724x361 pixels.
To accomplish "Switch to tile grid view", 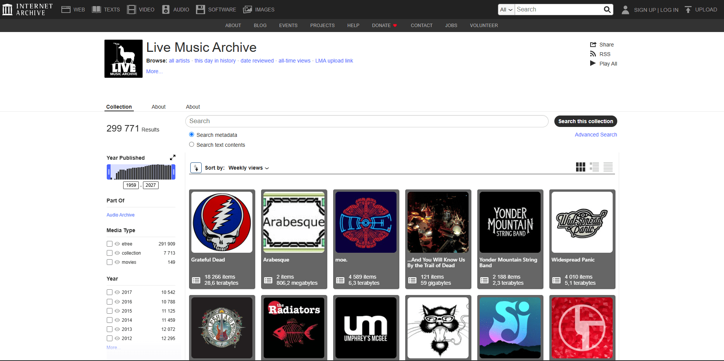I will (581, 167).
